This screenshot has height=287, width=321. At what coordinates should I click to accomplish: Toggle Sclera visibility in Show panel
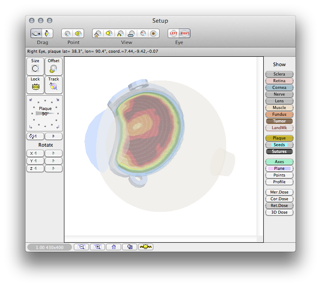(279, 74)
